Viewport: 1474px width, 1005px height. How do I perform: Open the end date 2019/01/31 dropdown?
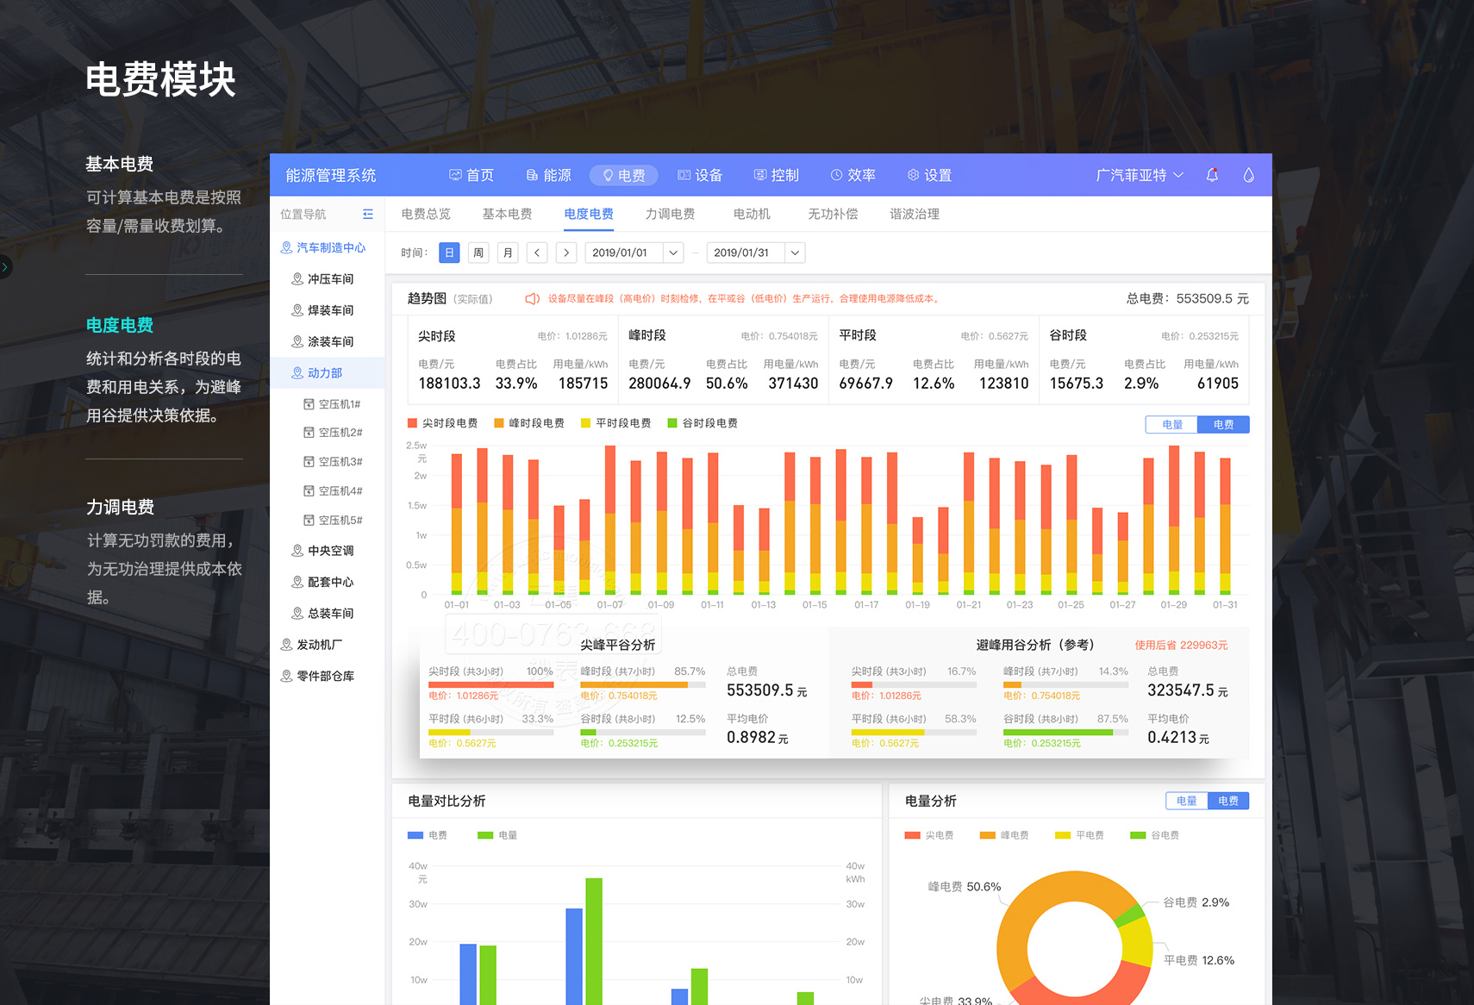coord(795,253)
